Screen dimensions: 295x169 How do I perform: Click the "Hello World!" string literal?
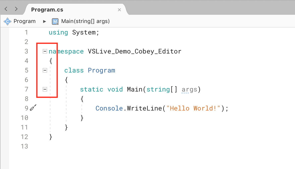(x=193, y=108)
